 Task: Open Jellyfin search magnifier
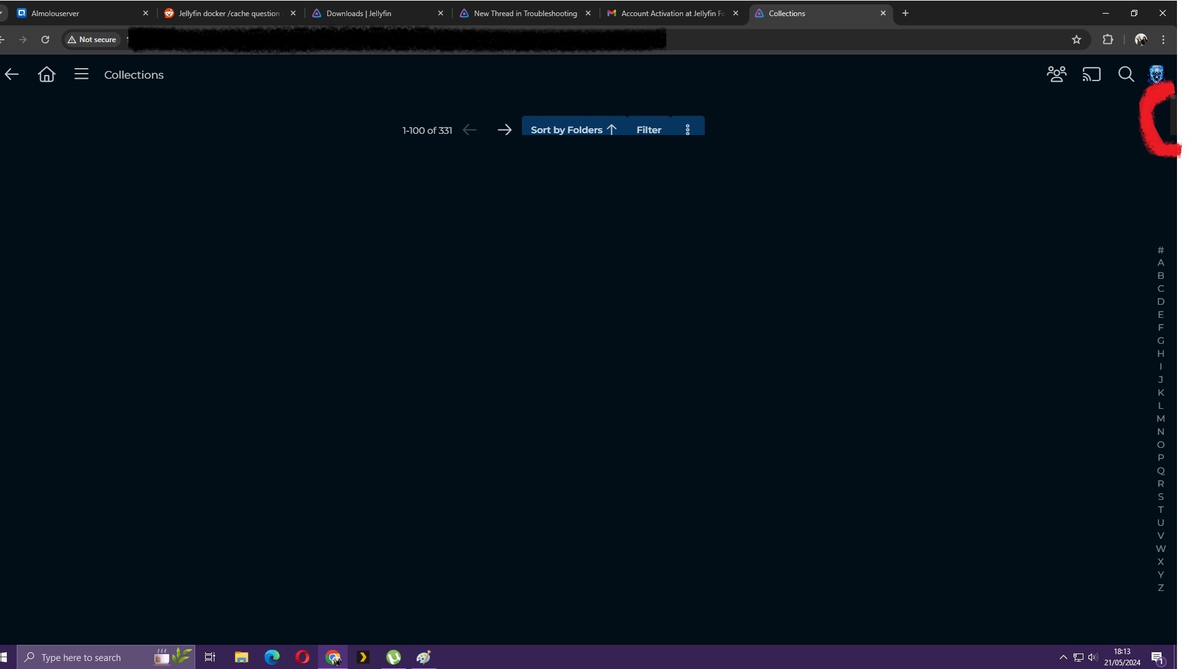pos(1126,75)
